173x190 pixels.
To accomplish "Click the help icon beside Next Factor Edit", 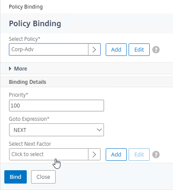I will point(156,154).
